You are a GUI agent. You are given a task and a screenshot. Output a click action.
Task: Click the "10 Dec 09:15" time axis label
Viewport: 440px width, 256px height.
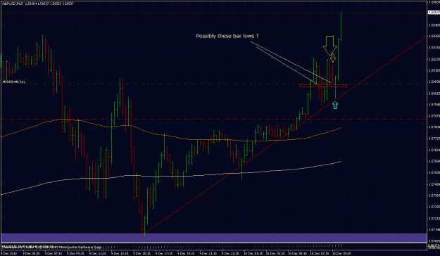(341, 253)
